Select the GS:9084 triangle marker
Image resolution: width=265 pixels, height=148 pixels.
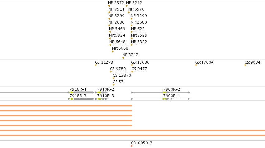pyautogui.click(x=245, y=65)
